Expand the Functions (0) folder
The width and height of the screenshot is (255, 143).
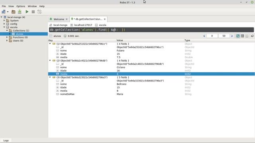click(x=7, y=37)
